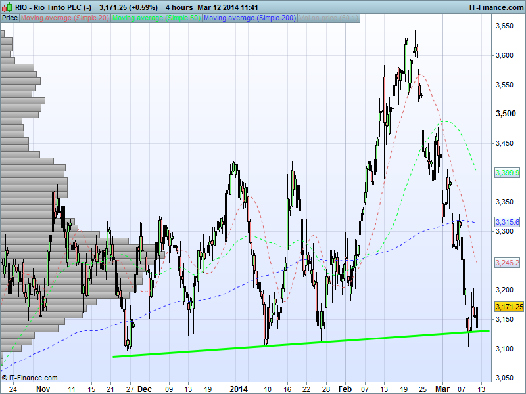Click the Mar date axis label
The height and width of the screenshot is (394, 526).
point(442,389)
